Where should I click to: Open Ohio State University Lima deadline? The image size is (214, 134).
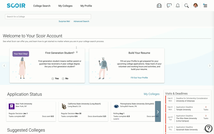point(188,118)
